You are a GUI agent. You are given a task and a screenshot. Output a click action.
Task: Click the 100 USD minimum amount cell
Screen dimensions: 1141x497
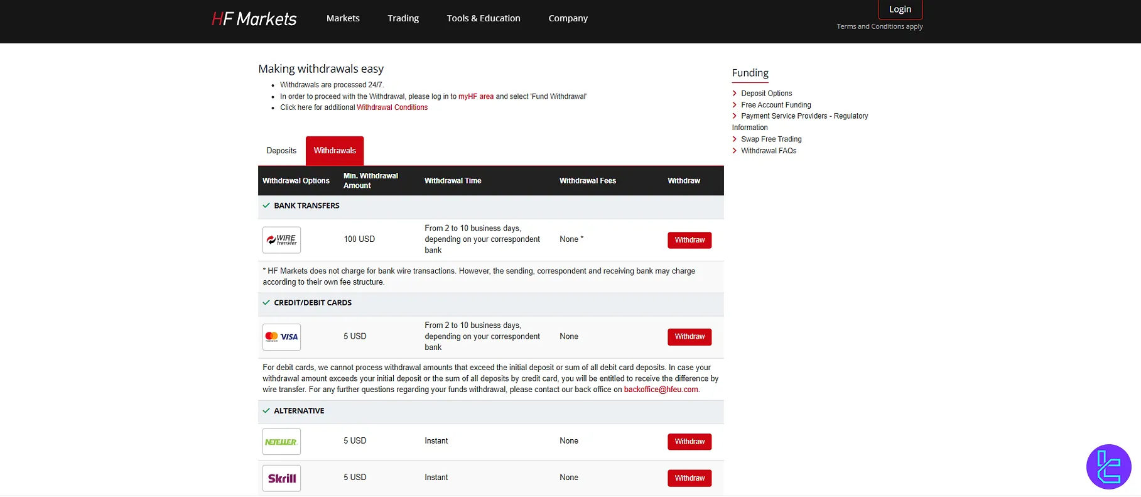click(x=359, y=239)
